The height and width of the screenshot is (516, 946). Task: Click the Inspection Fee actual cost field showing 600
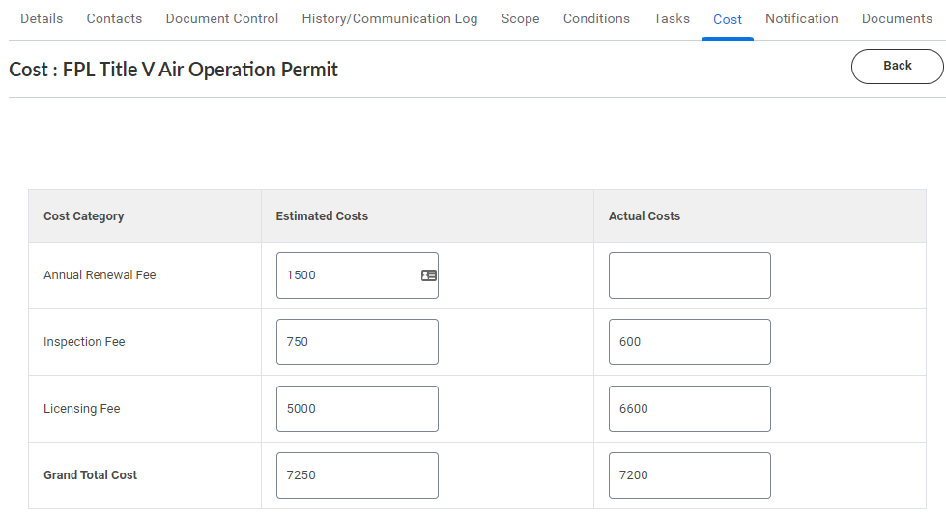click(690, 342)
